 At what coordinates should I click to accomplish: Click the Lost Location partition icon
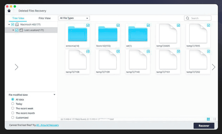21,30
